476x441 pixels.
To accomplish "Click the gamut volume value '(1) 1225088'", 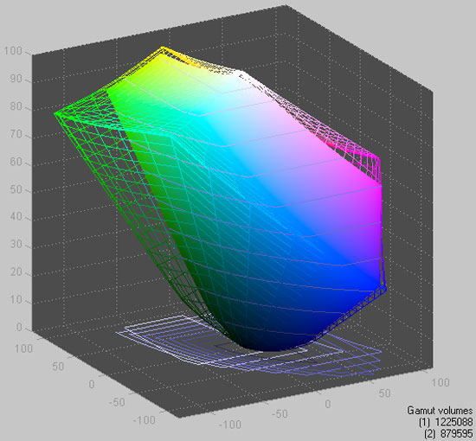I will click(446, 422).
